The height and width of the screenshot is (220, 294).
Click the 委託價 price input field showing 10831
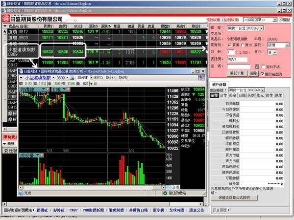pyautogui.click(x=237, y=59)
